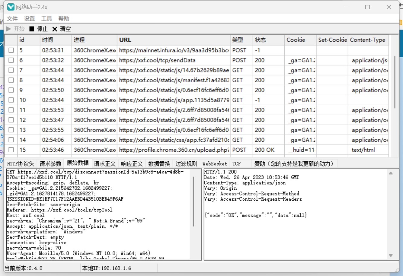Click the application/js content-type cell in row 6

pyautogui.click(x=369, y=60)
